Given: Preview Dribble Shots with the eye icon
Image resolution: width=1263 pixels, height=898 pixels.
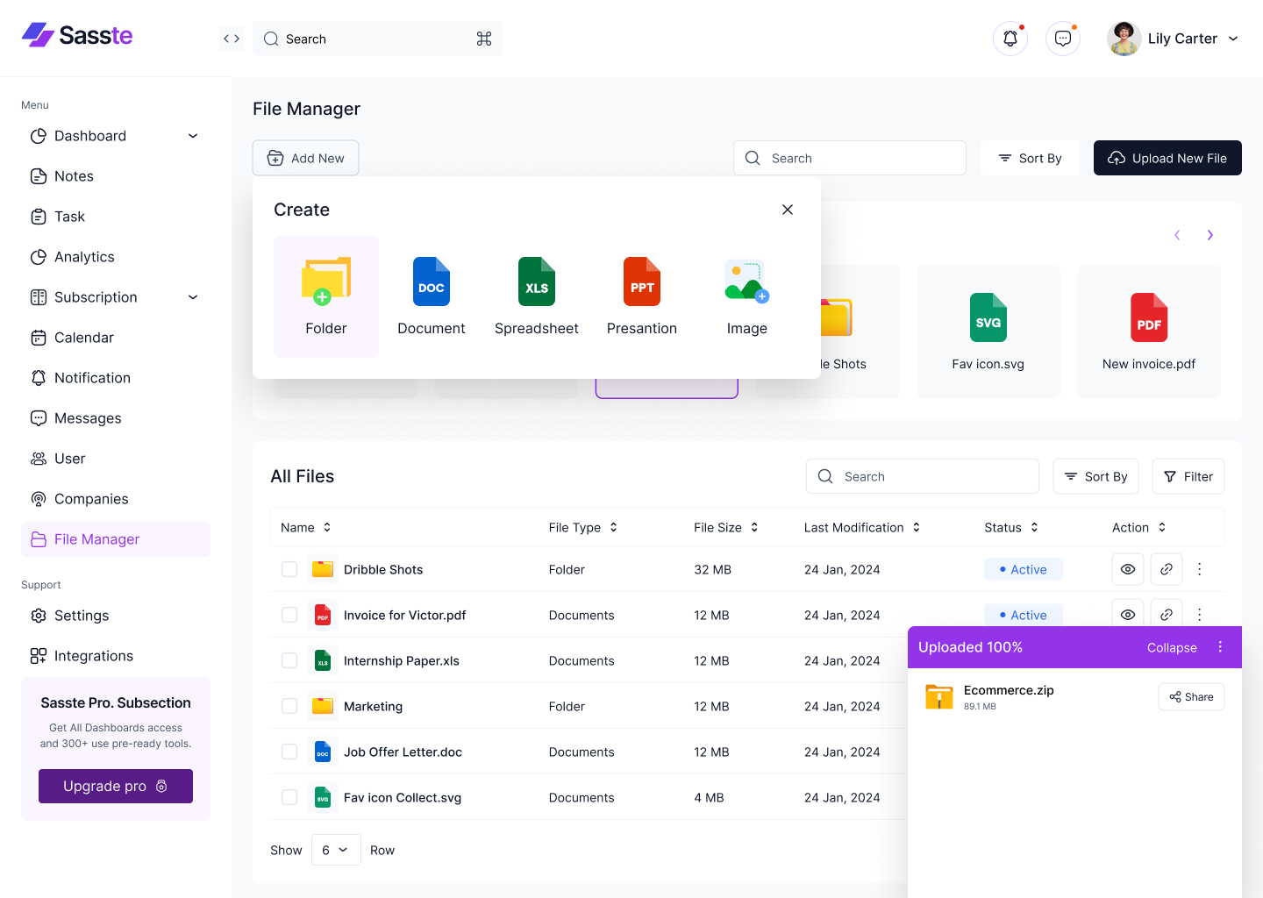Looking at the screenshot, I should click(x=1128, y=569).
